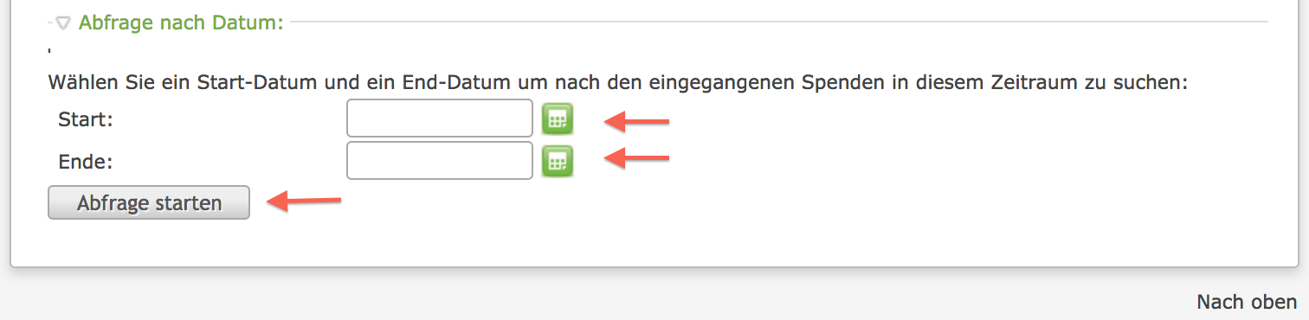Click the Abfrage starten button

pos(149,203)
